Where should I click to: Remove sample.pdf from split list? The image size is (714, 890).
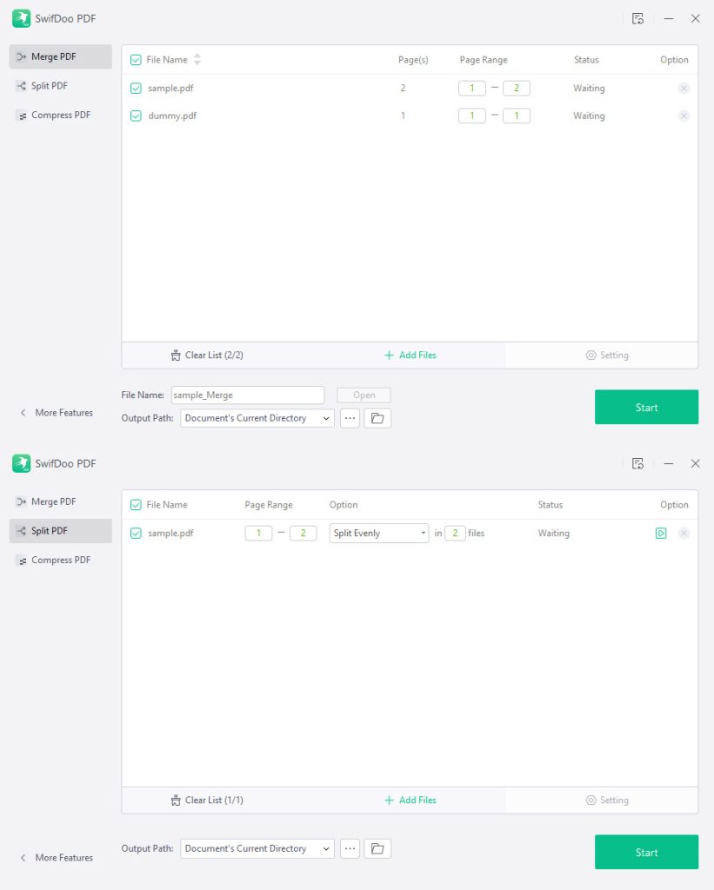tap(684, 533)
